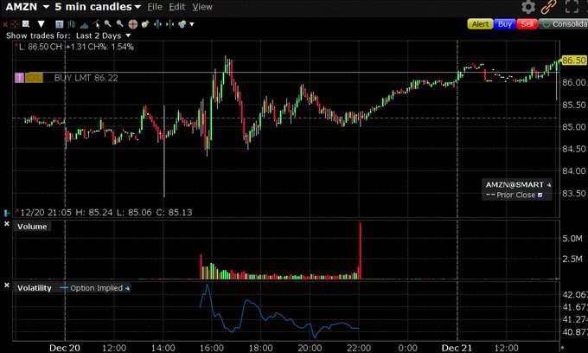Select the crosshair grid toolbar icon

15,24
